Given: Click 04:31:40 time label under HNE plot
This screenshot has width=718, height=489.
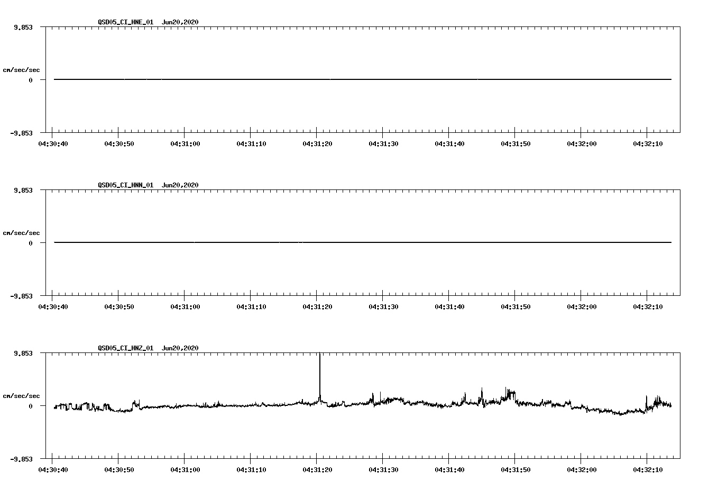Looking at the screenshot, I should click(449, 144).
